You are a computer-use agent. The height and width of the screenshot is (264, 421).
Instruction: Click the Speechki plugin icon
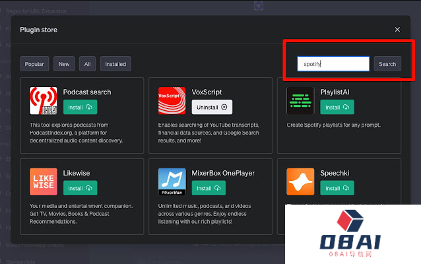pos(300,181)
